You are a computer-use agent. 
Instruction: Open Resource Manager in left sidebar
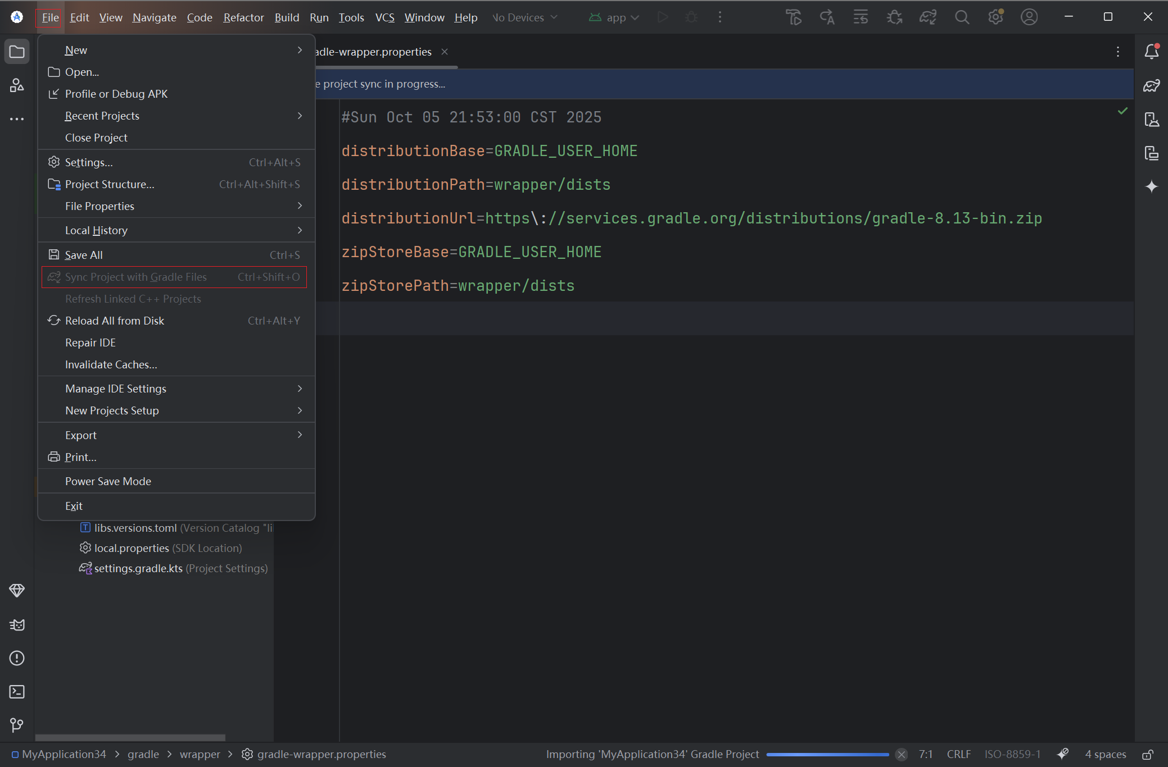click(17, 85)
